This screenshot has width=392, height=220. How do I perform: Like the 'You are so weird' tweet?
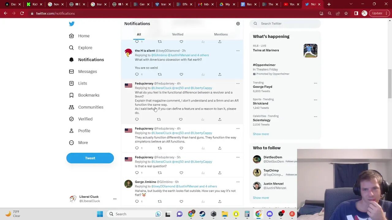point(181,74)
